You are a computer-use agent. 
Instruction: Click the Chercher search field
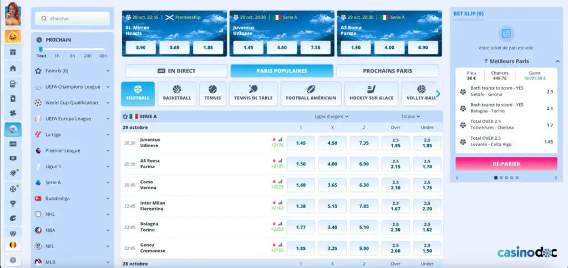click(73, 18)
